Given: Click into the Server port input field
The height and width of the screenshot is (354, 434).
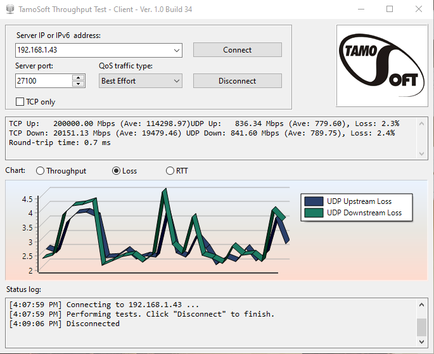Looking at the screenshot, I should (43, 81).
